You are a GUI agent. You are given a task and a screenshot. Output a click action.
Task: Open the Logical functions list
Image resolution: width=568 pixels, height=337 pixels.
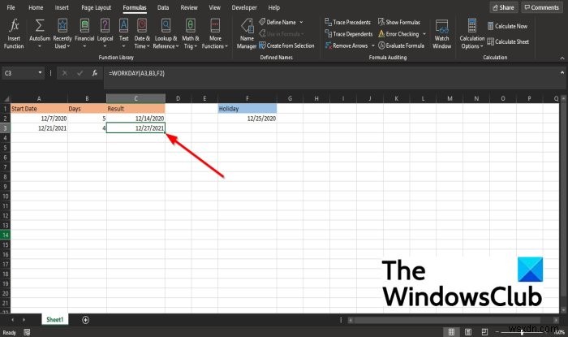[x=105, y=34]
